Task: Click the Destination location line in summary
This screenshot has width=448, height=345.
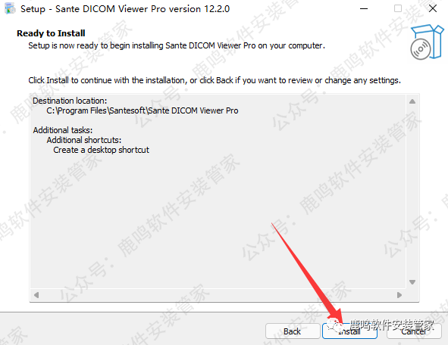Action: coord(70,101)
